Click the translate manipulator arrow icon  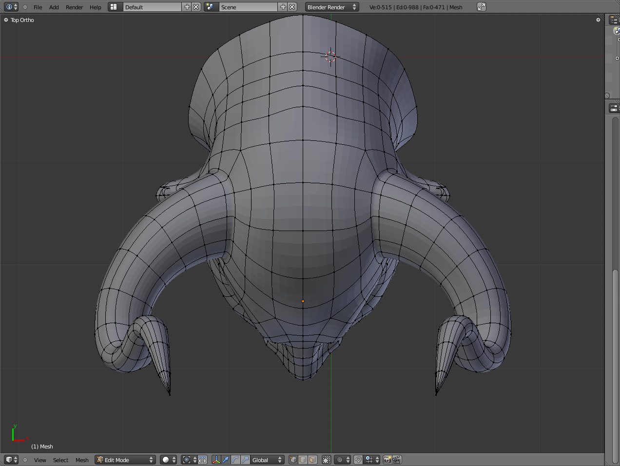226,460
